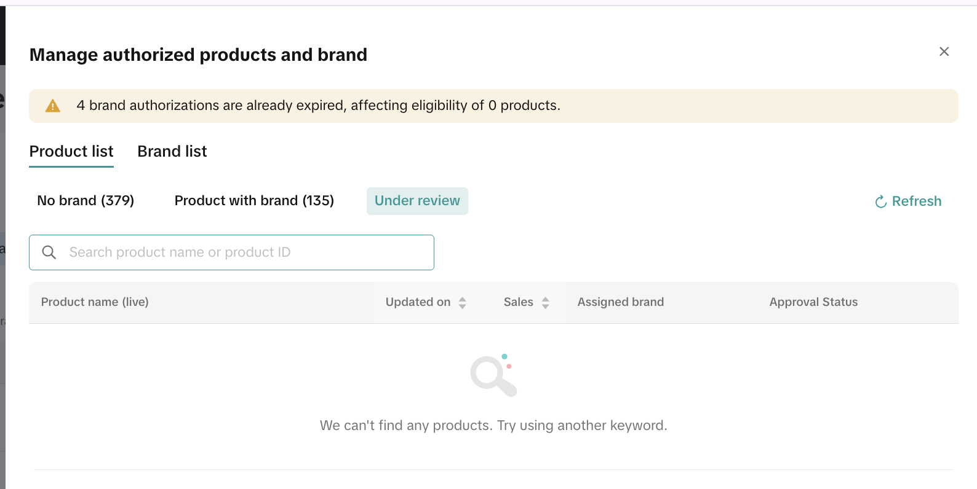Image resolution: width=977 pixels, height=489 pixels.
Task: Click the Sales column label
Action: coord(518,302)
